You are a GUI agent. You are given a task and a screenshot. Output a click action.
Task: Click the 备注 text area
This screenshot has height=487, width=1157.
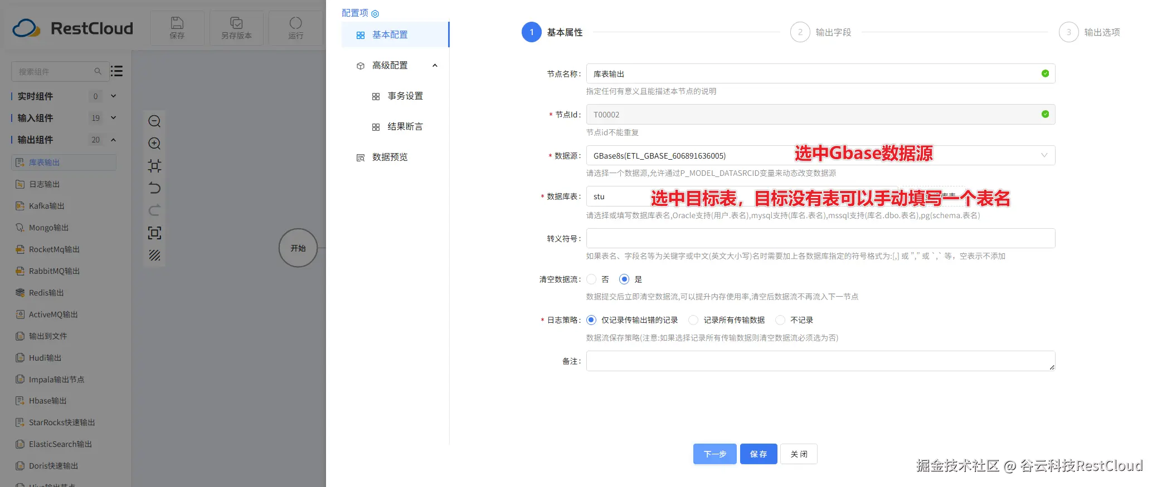(x=820, y=361)
